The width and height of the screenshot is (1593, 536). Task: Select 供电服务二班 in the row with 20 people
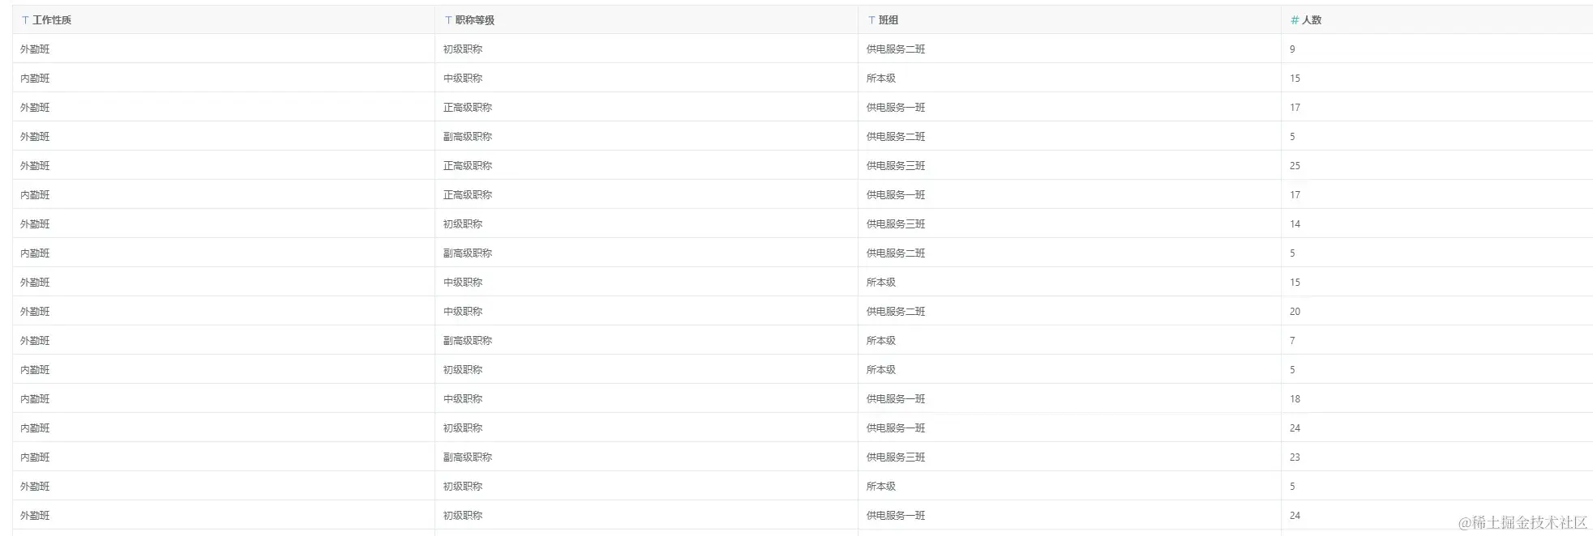tap(896, 312)
